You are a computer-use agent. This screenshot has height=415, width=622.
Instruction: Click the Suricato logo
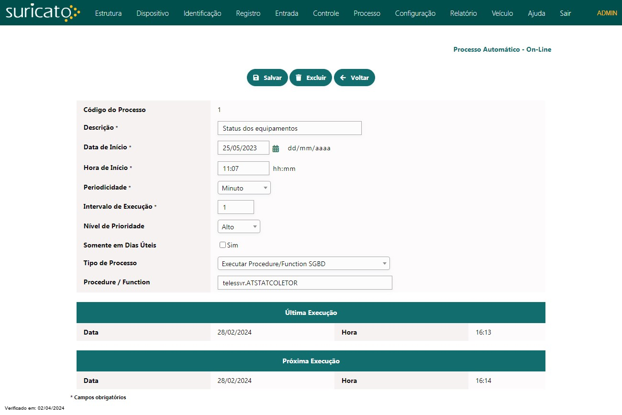point(43,13)
